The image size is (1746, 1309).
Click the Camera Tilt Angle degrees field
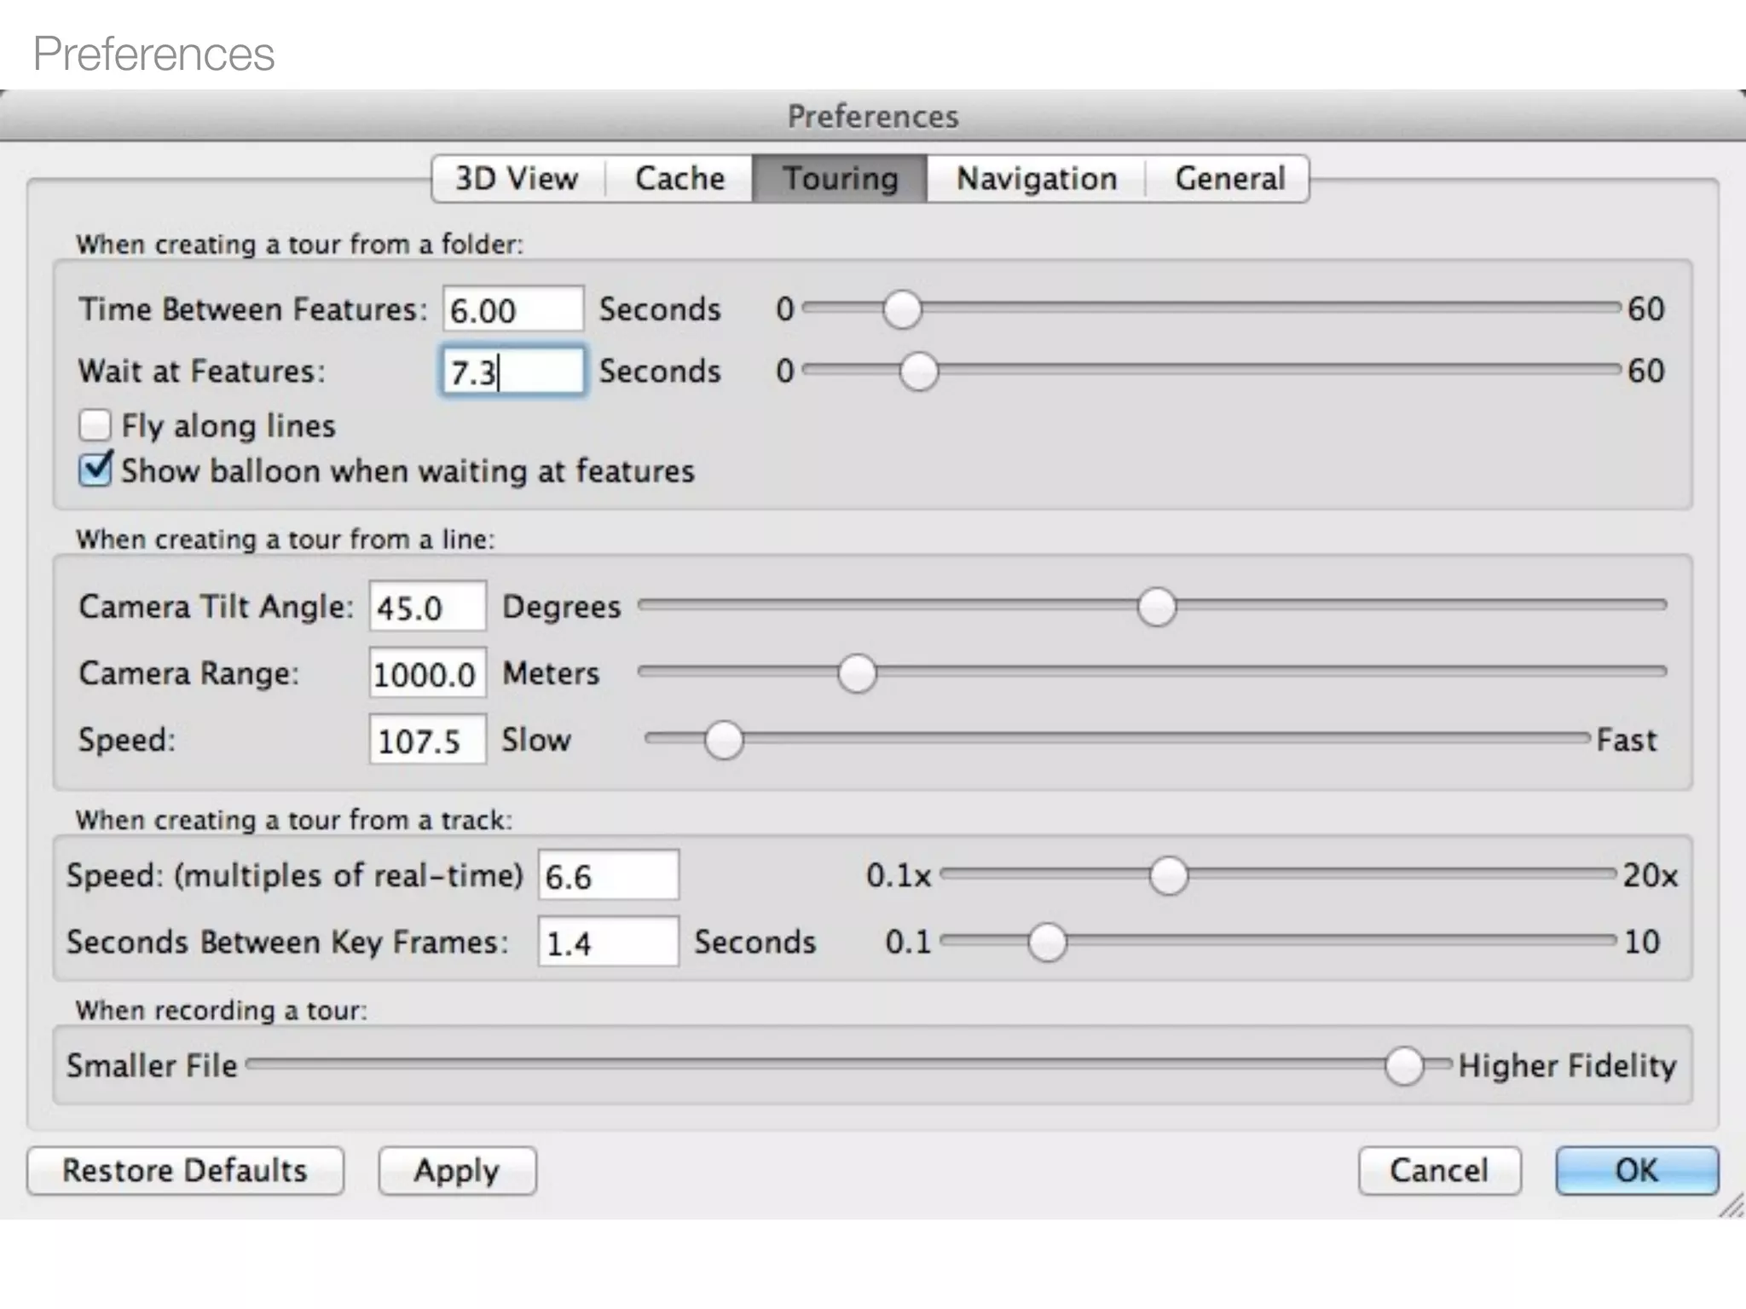pyautogui.click(x=427, y=608)
